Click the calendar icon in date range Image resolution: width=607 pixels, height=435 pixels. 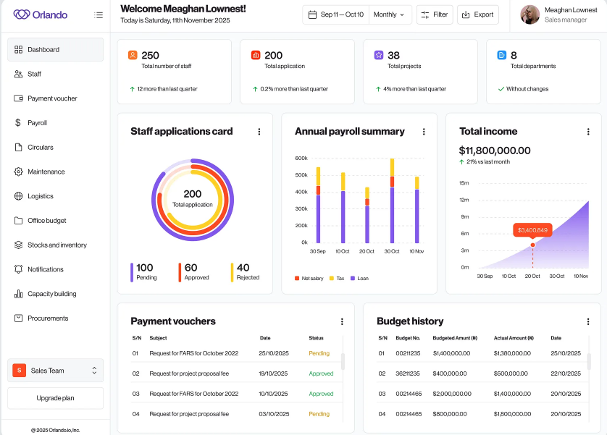(x=312, y=14)
